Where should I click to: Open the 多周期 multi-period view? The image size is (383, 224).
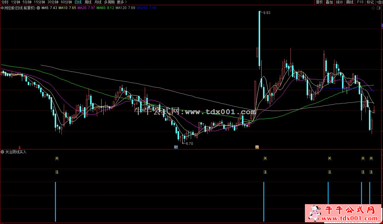(109, 2)
